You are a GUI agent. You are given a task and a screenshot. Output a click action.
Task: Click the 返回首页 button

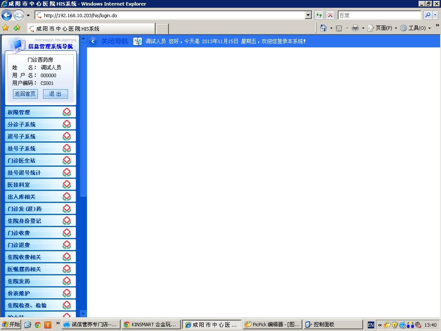click(25, 94)
